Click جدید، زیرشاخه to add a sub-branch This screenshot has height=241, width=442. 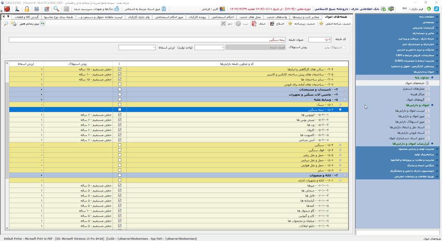pos(301,23)
